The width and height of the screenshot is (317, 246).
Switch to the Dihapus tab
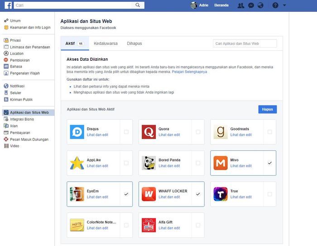(134, 43)
